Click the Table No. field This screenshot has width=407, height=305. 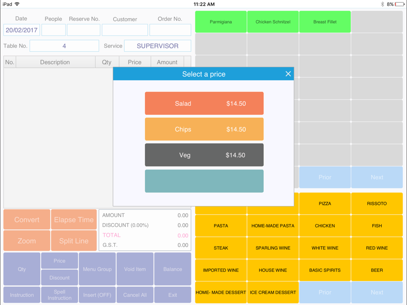pos(64,46)
